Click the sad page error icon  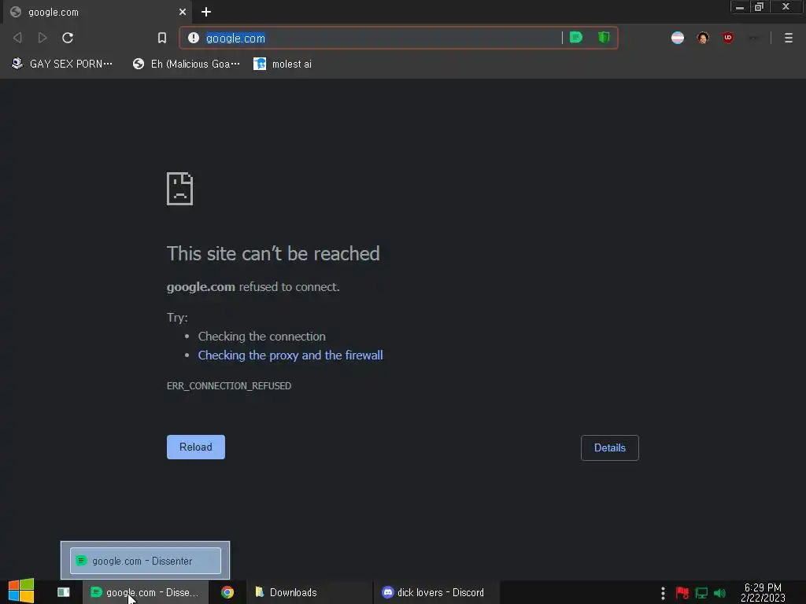pyautogui.click(x=180, y=189)
